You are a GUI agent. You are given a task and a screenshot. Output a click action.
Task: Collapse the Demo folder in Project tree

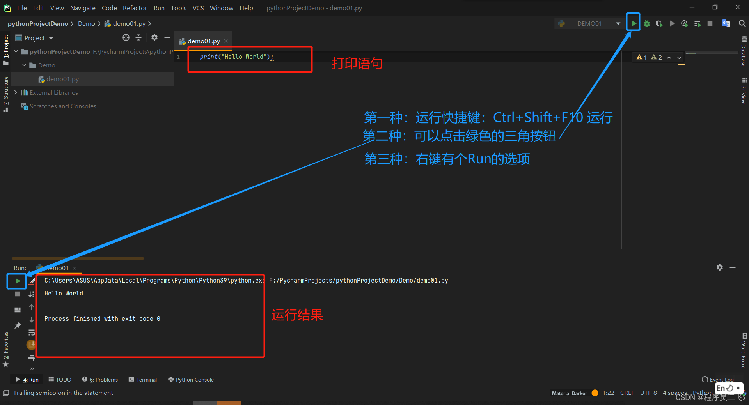click(24, 65)
